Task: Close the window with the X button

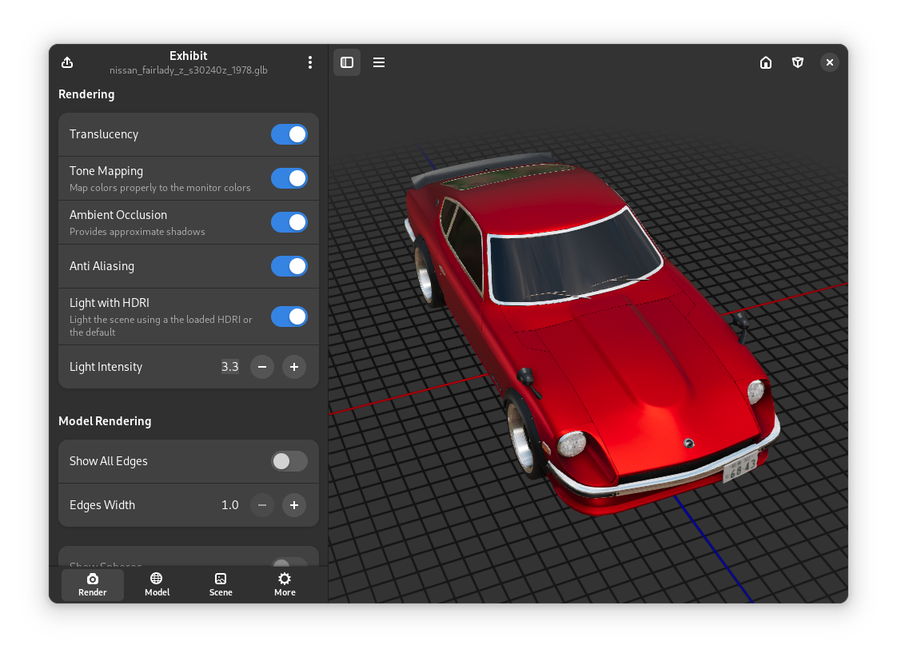Action: (x=830, y=62)
